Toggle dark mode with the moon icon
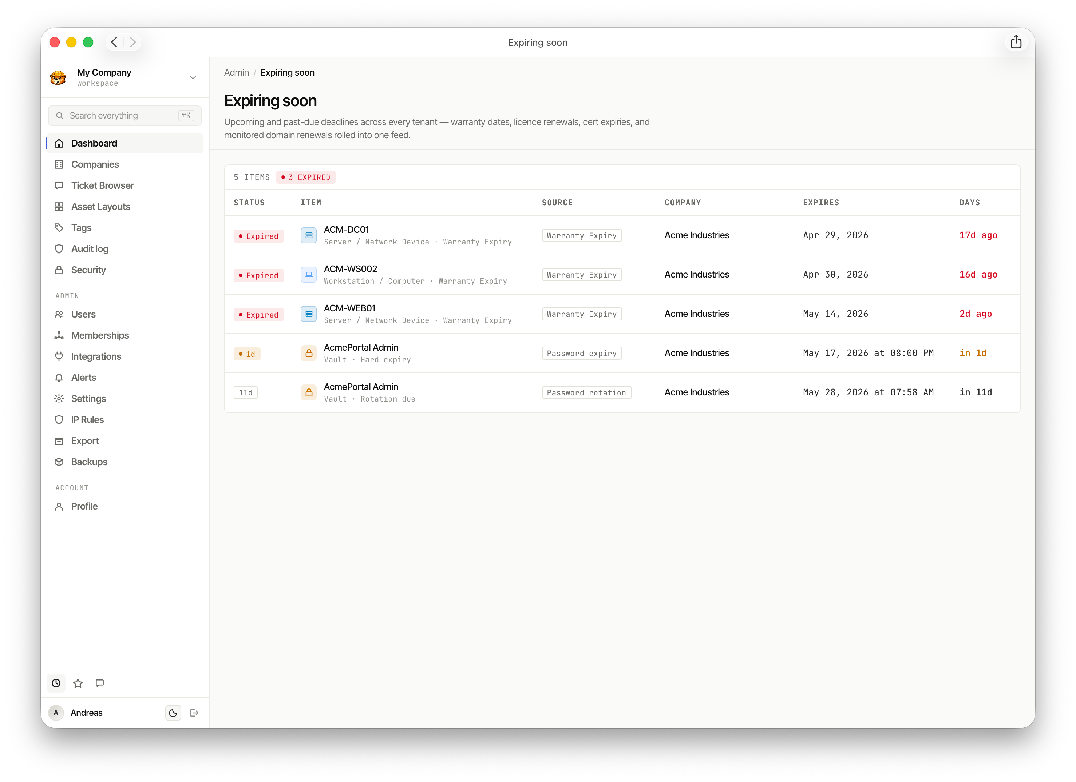This screenshot has height=782, width=1076. click(173, 713)
